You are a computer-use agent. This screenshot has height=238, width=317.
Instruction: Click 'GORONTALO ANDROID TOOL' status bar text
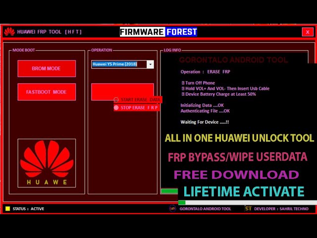[205, 209]
